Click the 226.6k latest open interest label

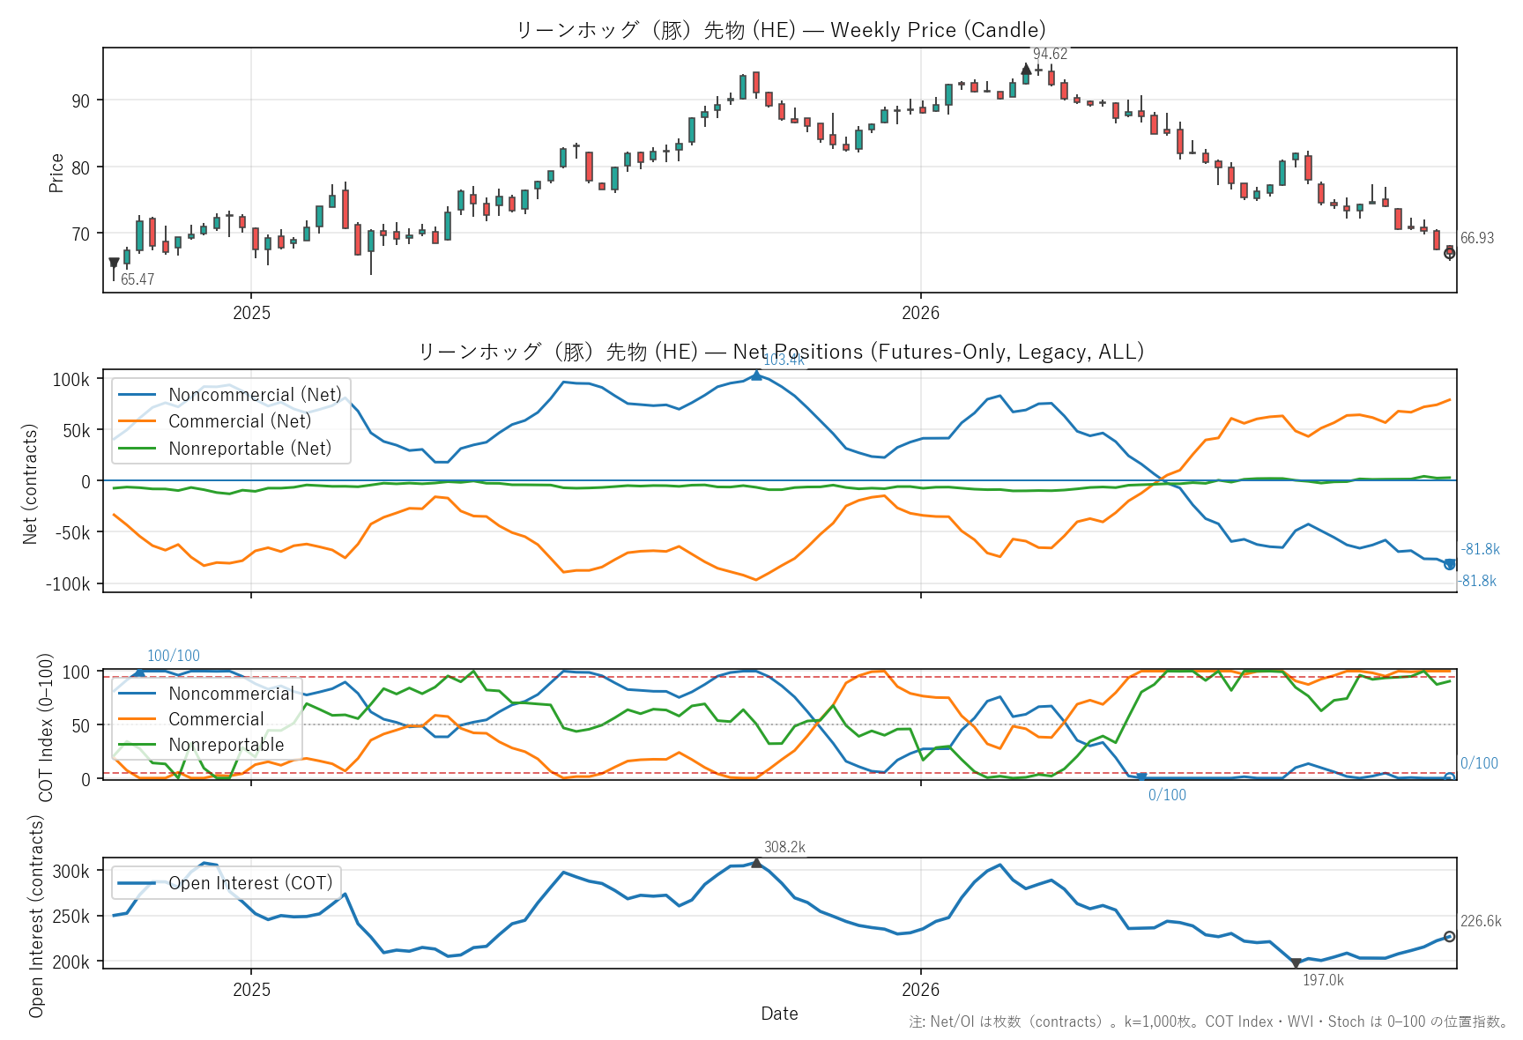(x=1481, y=921)
